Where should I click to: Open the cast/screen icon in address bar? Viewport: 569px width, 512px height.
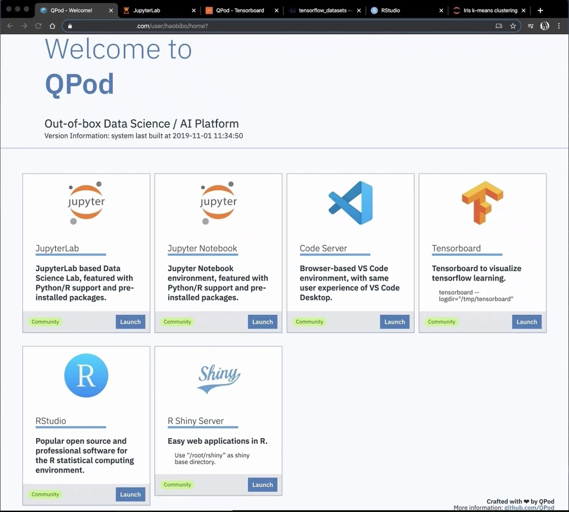point(499,26)
